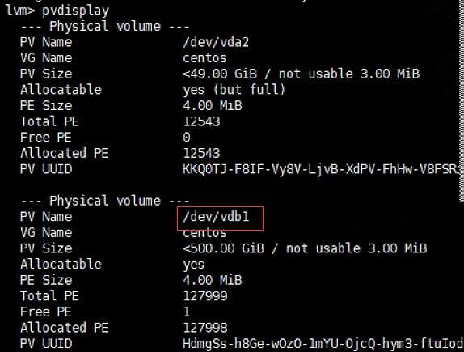Viewport: 464px width, 352px height.
Task: Click the Total PE value 127999
Action: coord(205,296)
